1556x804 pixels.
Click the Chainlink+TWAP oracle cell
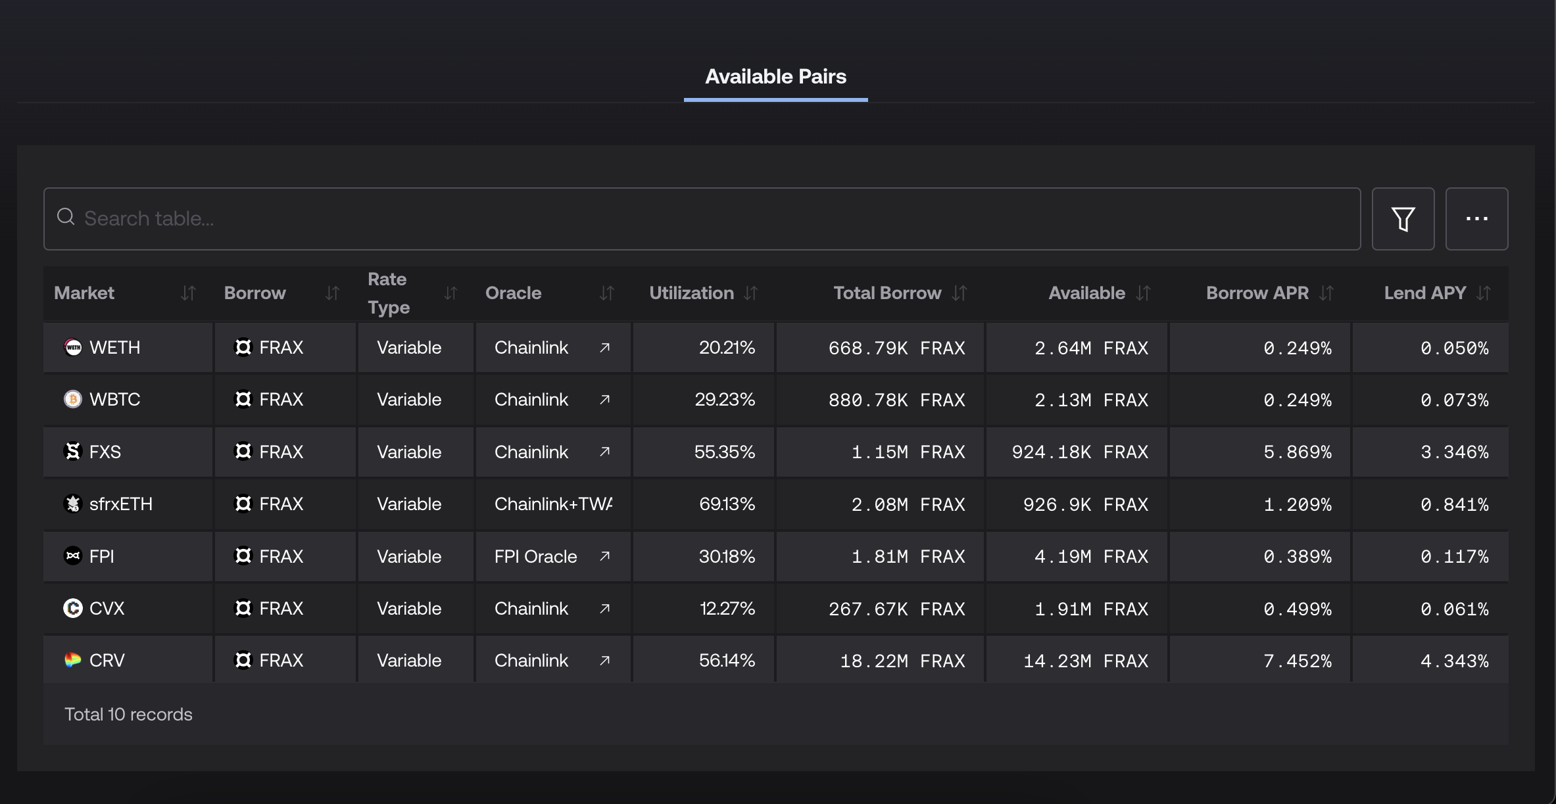[x=553, y=504]
